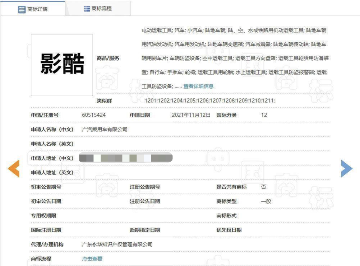Click the 商标详情 tab document icon
Screen dimensions: 360x266
(x=22, y=9)
